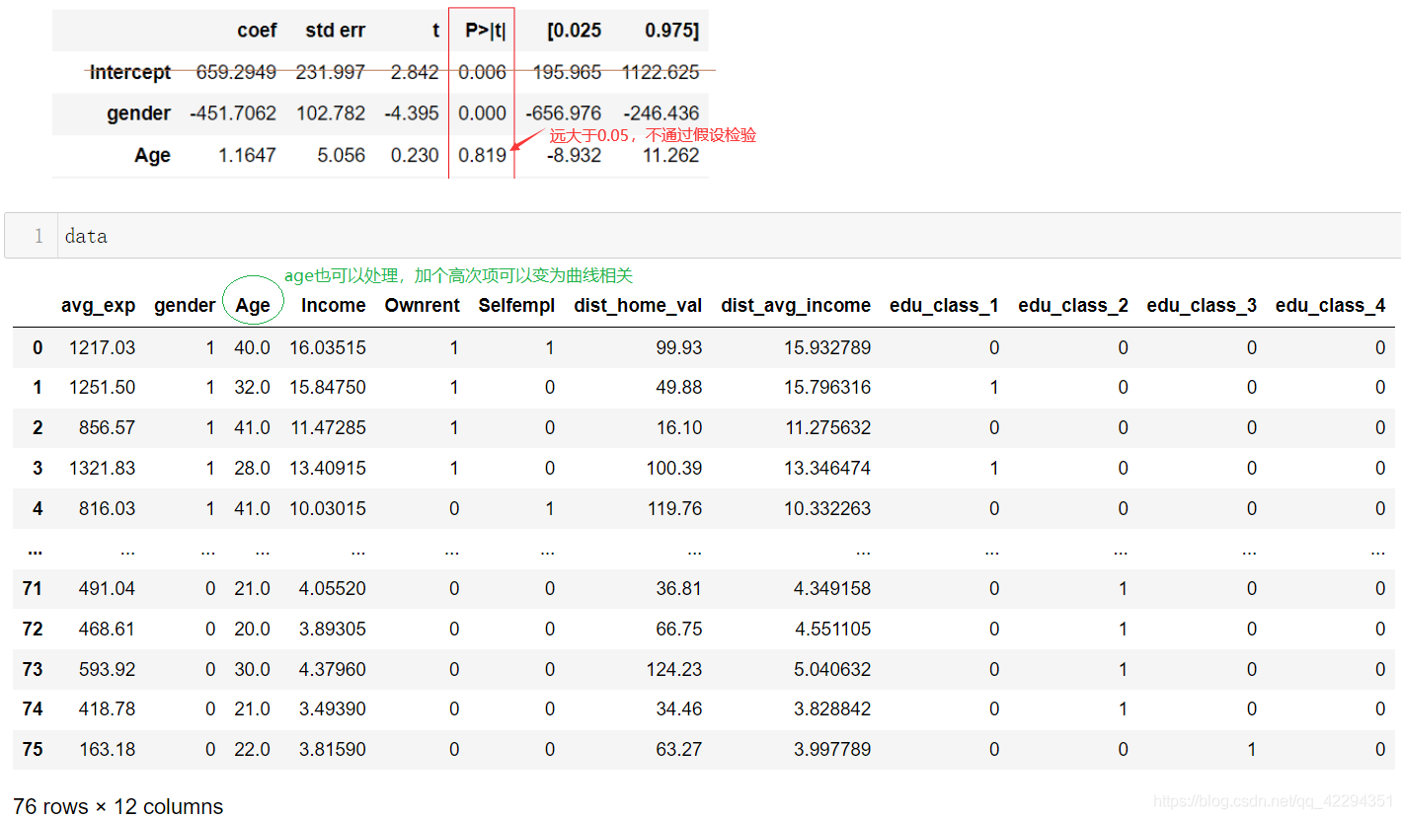The height and width of the screenshot is (819, 1401).
Task: Click row index 75 in data table
Action: pos(33,750)
